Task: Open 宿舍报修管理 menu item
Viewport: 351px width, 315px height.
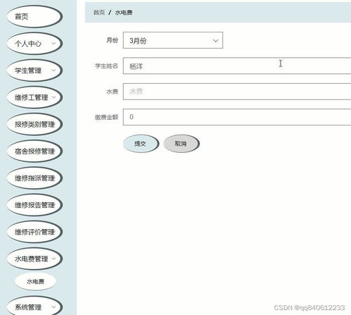Action: pyautogui.click(x=34, y=152)
